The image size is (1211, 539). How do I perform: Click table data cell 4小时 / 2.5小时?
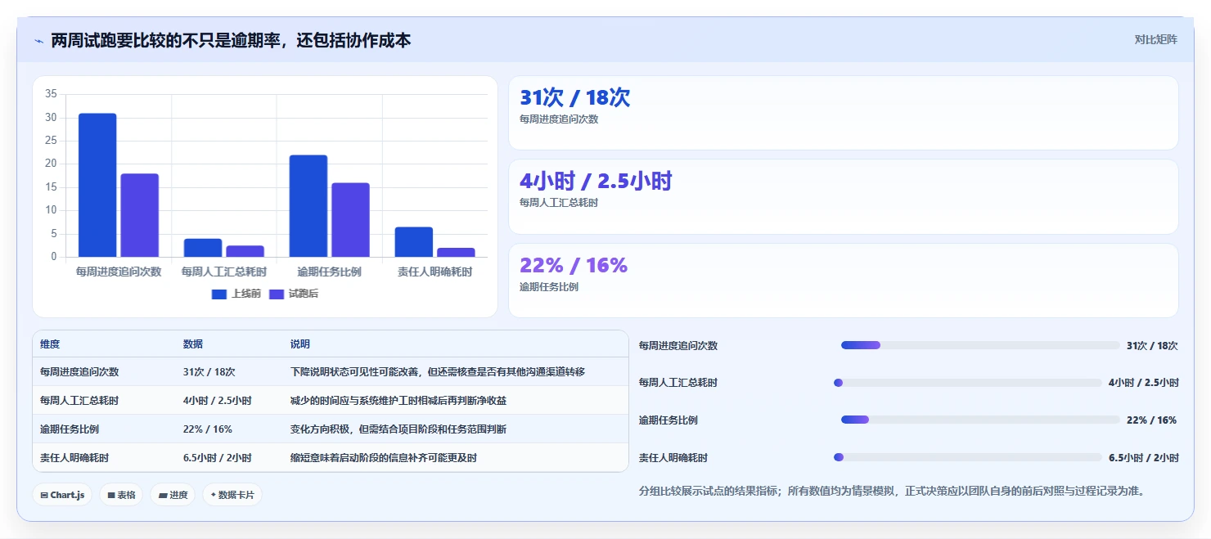pyautogui.click(x=218, y=400)
